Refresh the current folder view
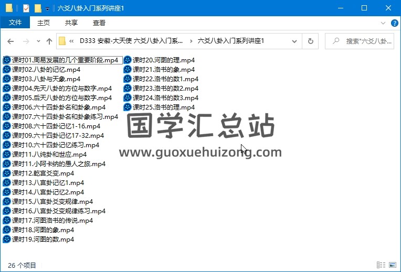The width and height of the screenshot is (401, 272). (x=311, y=41)
